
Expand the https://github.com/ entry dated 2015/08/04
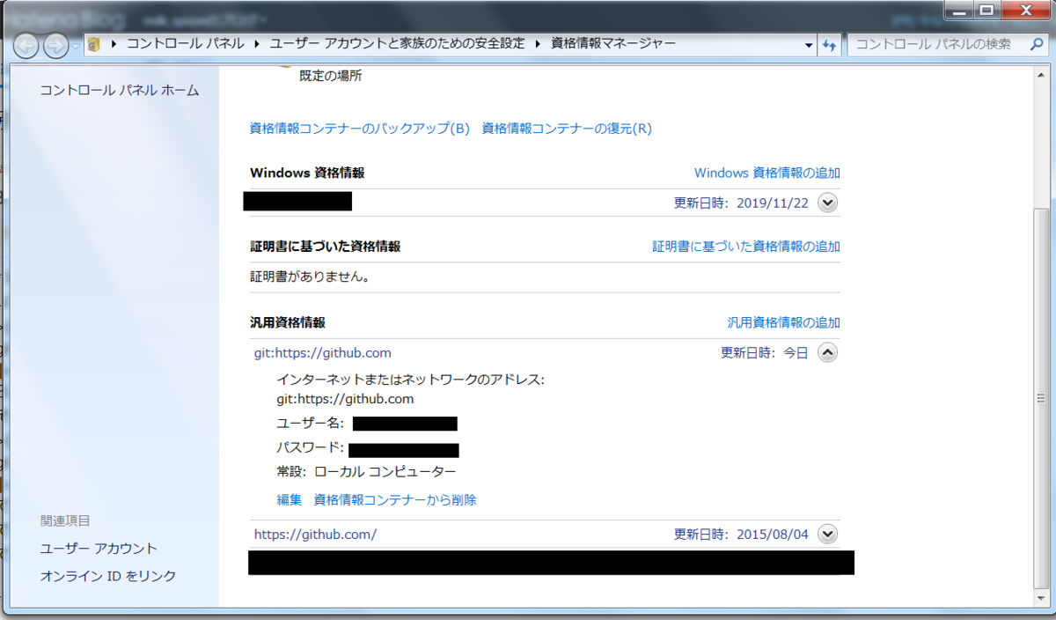point(827,534)
